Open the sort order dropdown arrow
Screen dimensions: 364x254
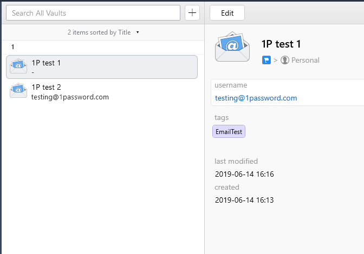point(138,32)
